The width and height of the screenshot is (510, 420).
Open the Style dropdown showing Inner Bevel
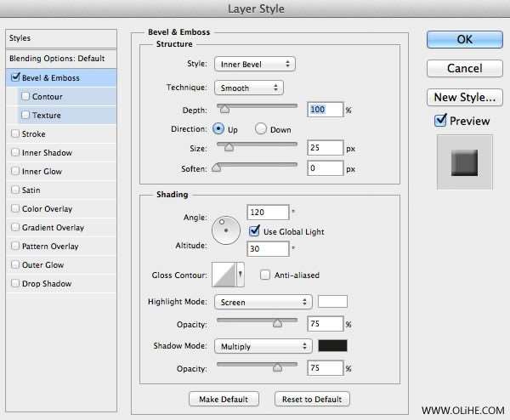(x=253, y=64)
